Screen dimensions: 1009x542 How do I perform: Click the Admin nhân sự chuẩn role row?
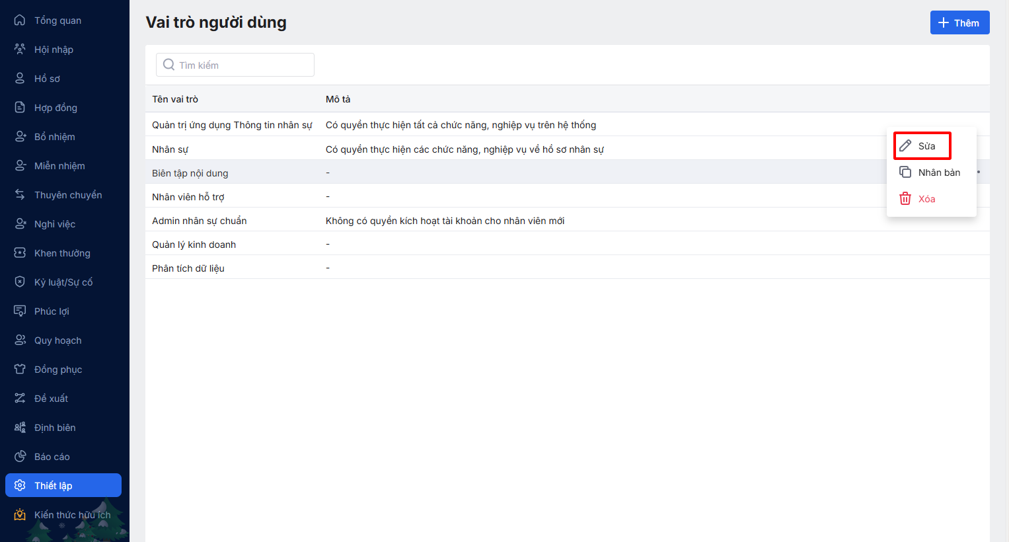click(200, 221)
